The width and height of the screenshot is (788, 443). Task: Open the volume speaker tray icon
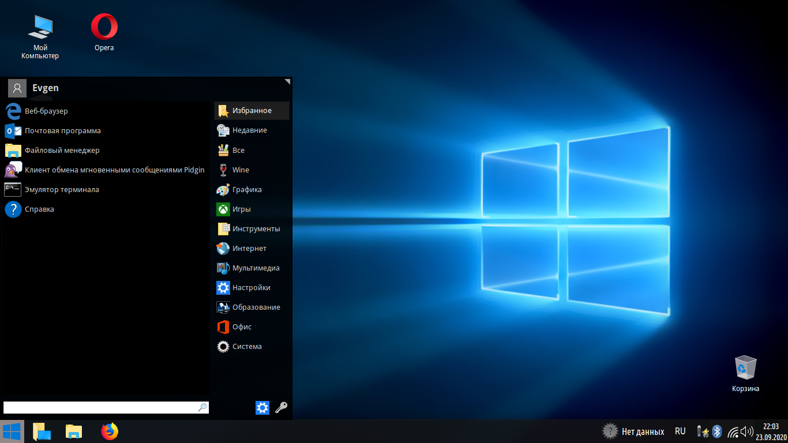[x=747, y=431]
